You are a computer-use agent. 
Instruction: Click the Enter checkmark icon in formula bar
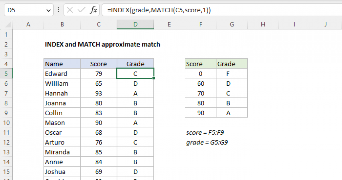click(x=82, y=11)
